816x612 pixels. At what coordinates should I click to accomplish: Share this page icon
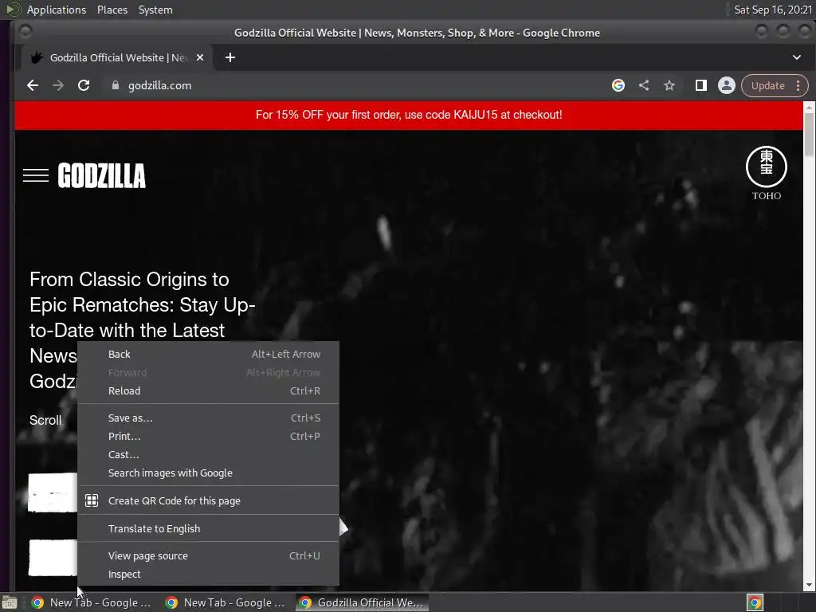pos(644,85)
